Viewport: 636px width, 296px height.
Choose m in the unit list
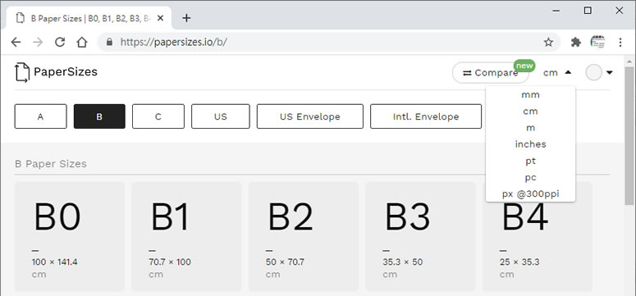[530, 128]
